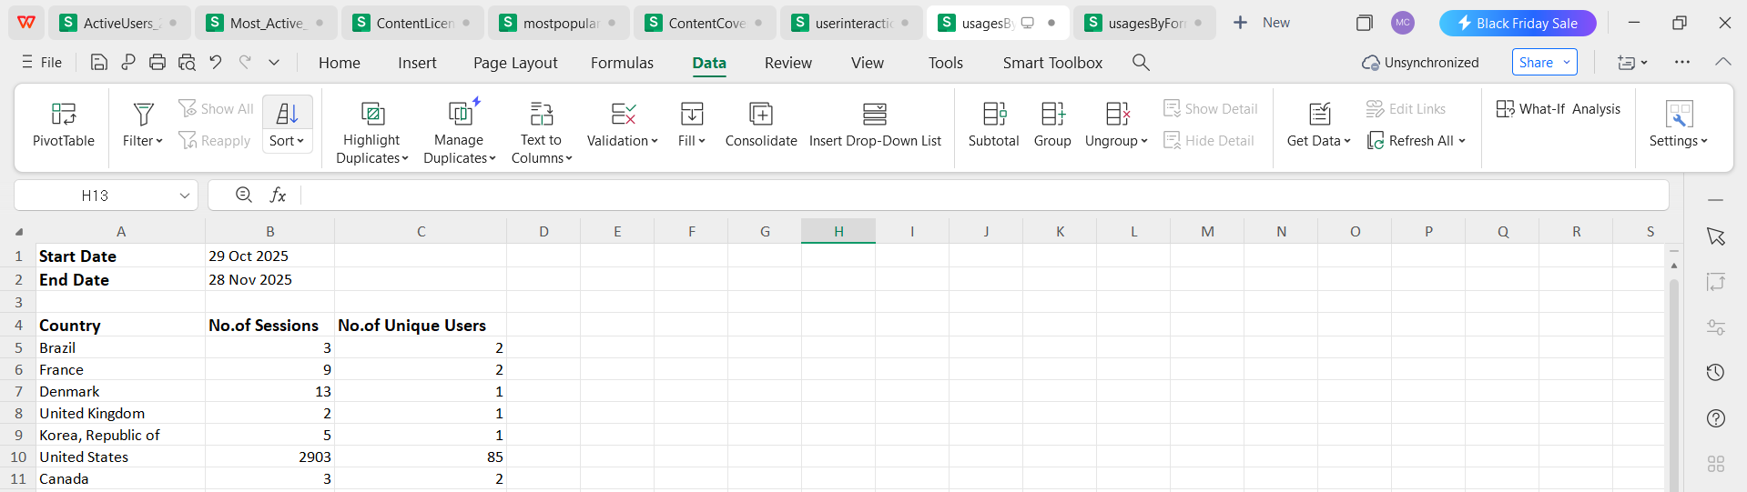1747x492 pixels.
Task: Click the PivotTable icon
Action: tap(64, 114)
